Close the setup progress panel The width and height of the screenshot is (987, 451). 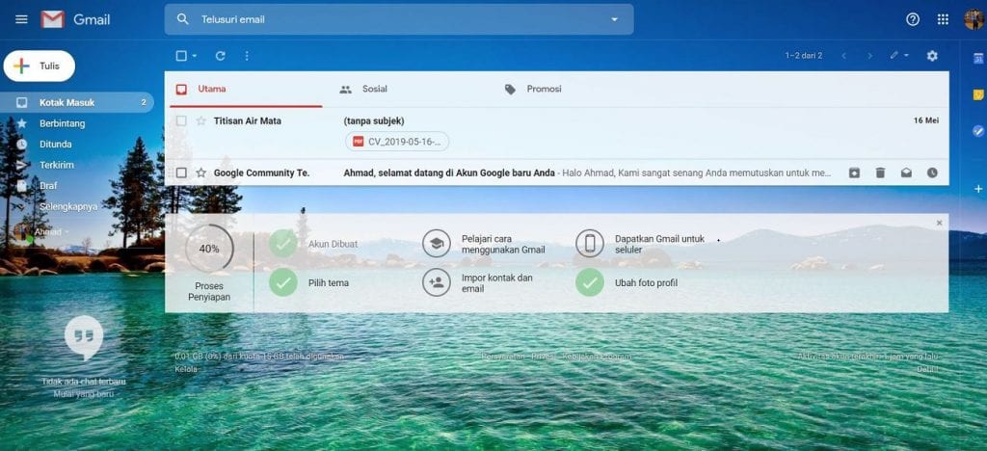pyautogui.click(x=939, y=223)
